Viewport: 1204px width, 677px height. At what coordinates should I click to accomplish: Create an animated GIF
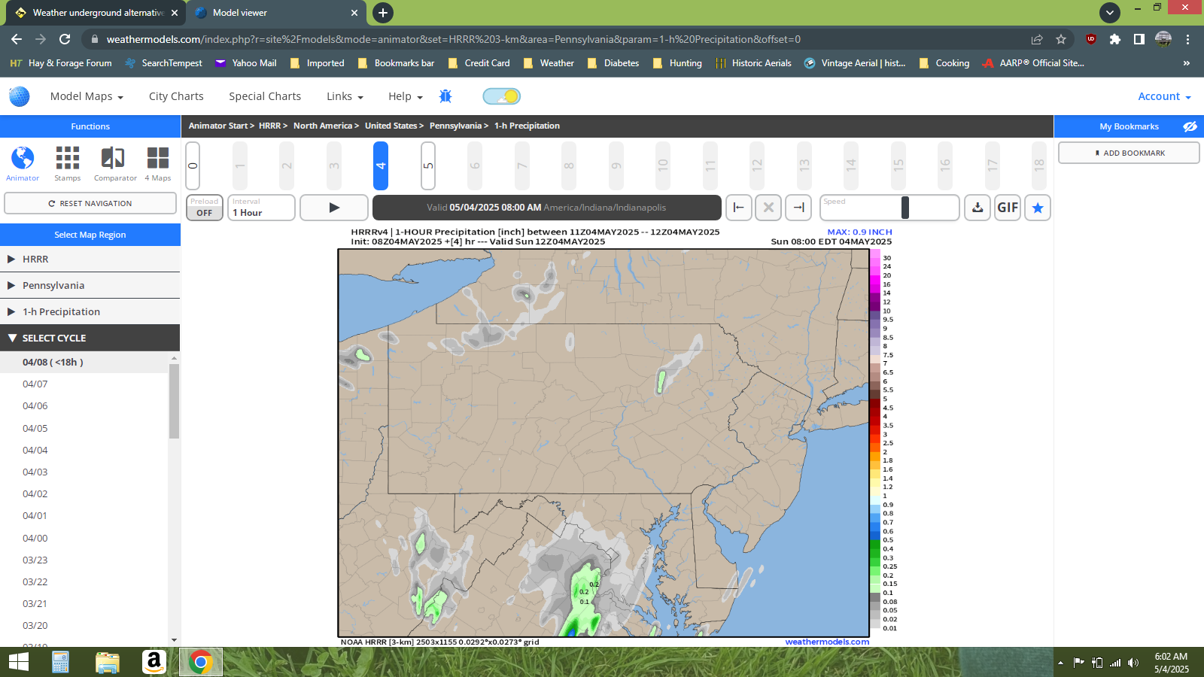[x=1008, y=208]
